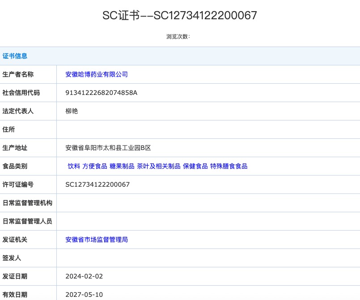This screenshot has height=300, width=360.
Task: Click the 生产地址 row label
Action: [15, 148]
